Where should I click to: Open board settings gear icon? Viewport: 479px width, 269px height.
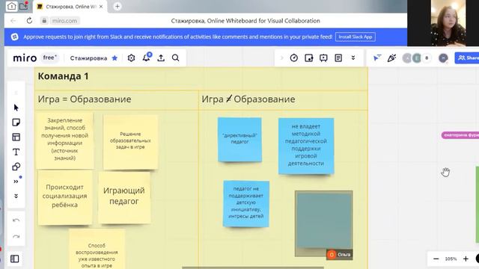[132, 58]
